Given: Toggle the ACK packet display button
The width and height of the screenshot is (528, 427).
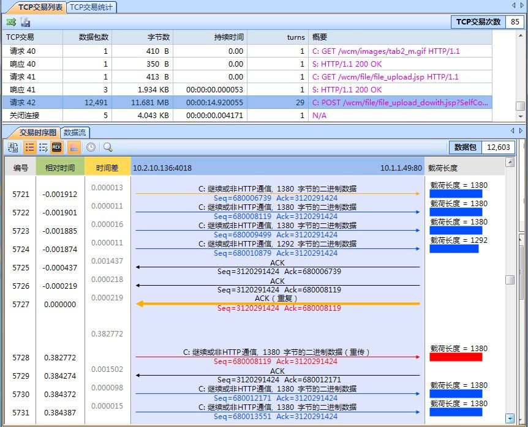Looking at the screenshot, I should [x=57, y=147].
